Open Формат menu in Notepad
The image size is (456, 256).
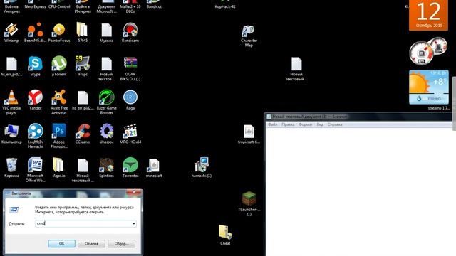[x=306, y=124]
